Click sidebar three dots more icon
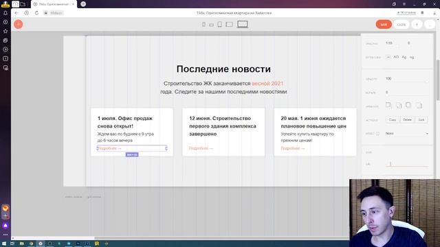Viewport: 440px width, 247px height. tap(5, 235)
